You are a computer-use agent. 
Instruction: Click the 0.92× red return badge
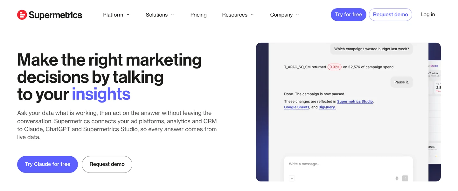click(335, 67)
